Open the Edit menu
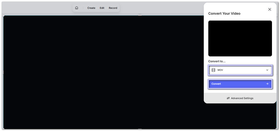Screen dimensions: 280x131 click(102, 8)
